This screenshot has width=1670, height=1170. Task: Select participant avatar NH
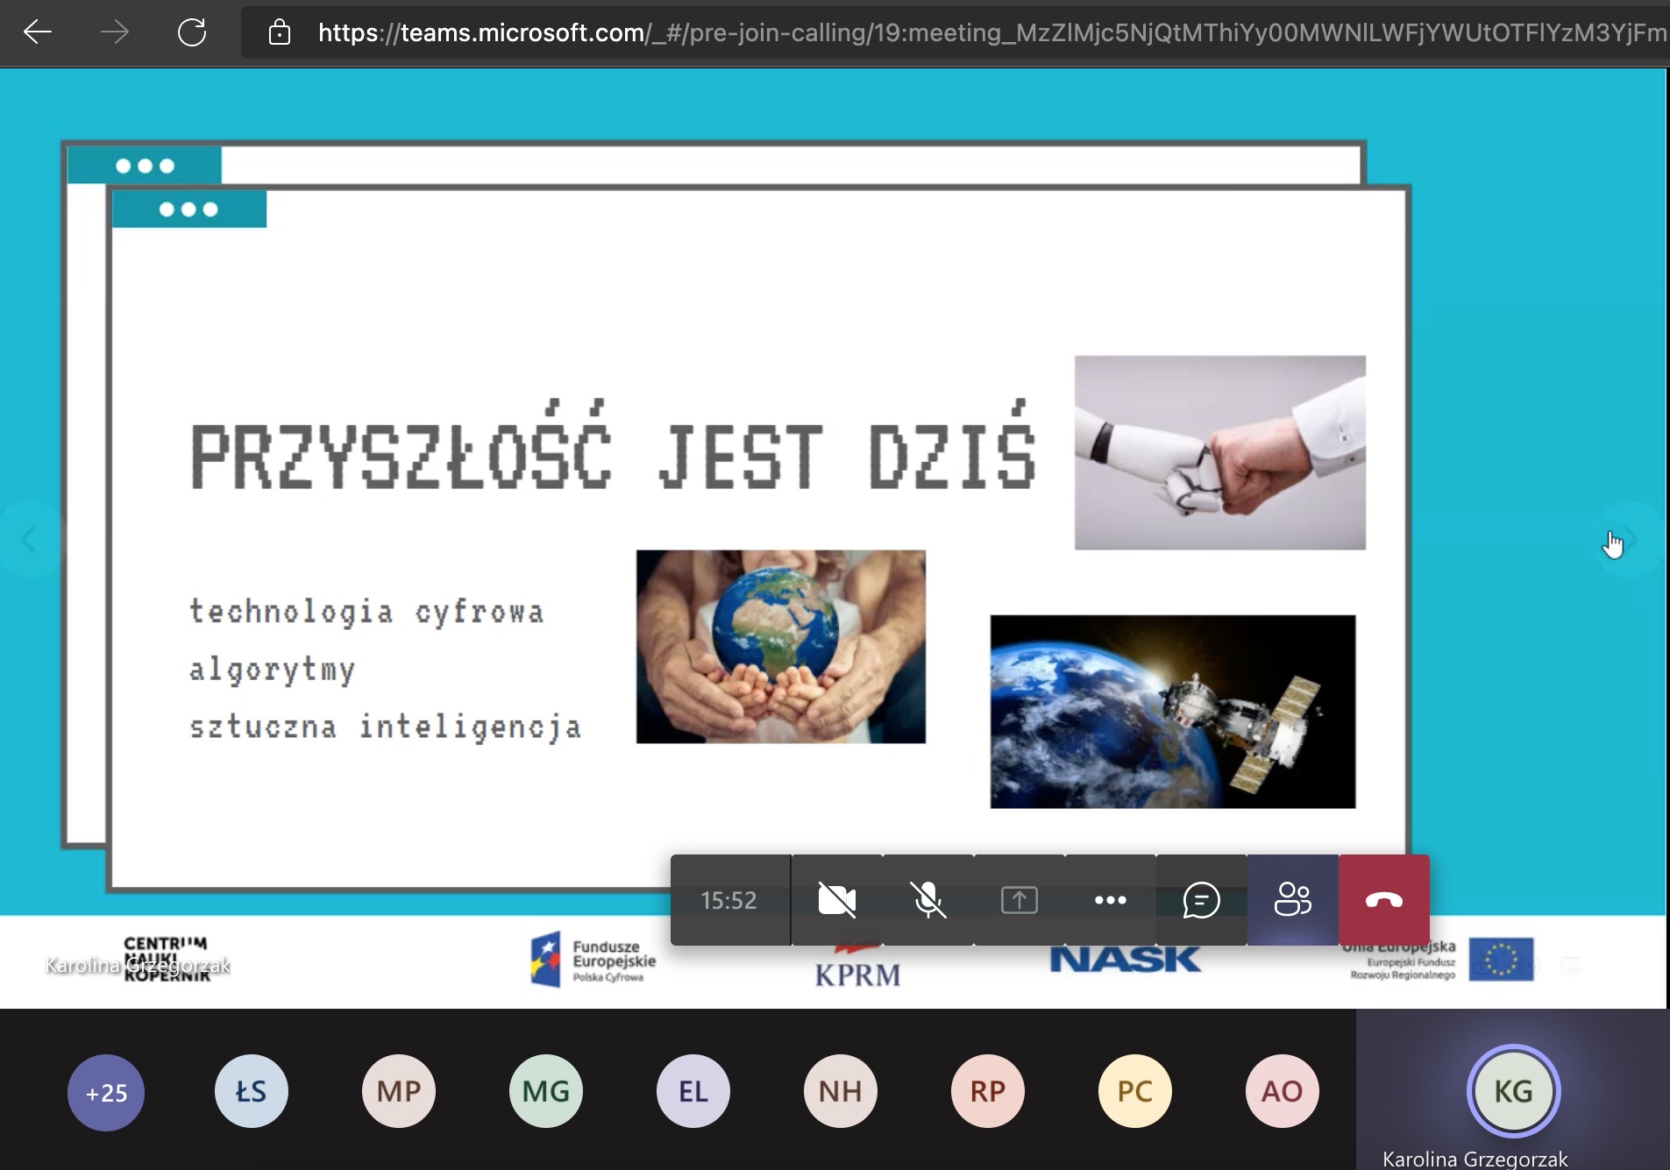point(841,1091)
